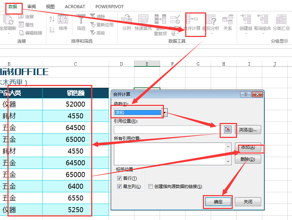Click the 快速填充 flash fill icon
The width and height of the screenshot is (292, 220).
143,20
